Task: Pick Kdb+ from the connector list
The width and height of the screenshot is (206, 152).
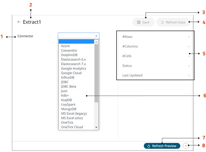Action: [65, 96]
